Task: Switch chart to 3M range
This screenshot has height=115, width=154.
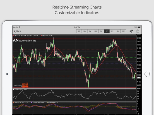Action: 96,31
